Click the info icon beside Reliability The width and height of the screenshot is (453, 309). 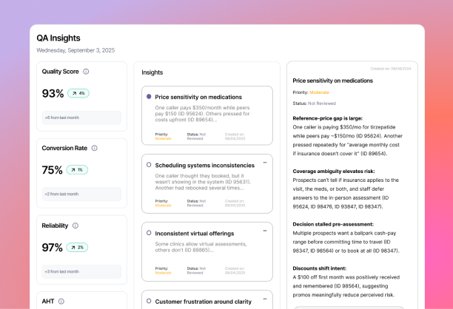[75, 225]
